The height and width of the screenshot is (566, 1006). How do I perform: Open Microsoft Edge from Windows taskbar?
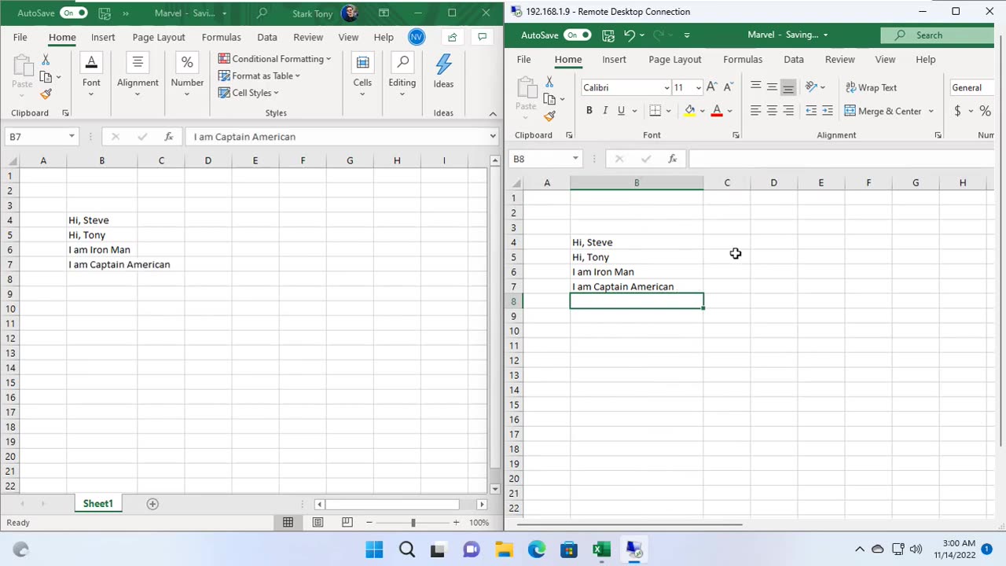point(536,549)
